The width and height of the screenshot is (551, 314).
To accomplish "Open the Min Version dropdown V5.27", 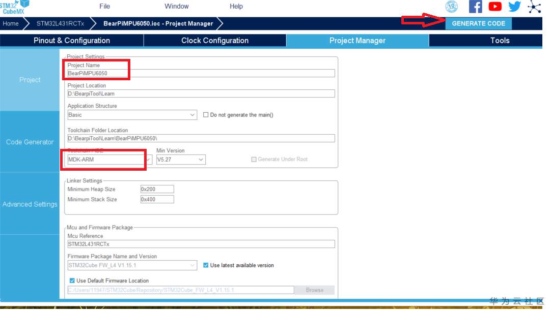I will click(181, 160).
